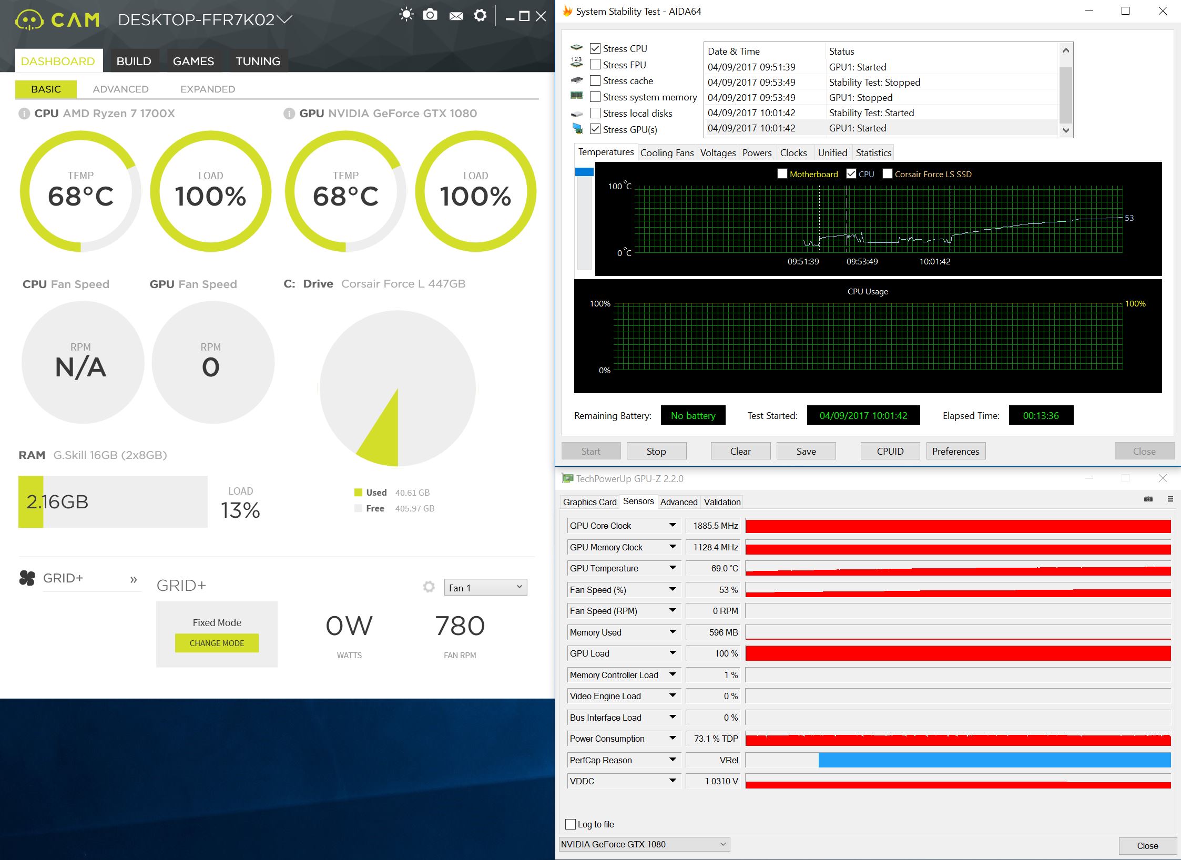
Task: Click the GRID+ fan settings gear
Action: (429, 587)
